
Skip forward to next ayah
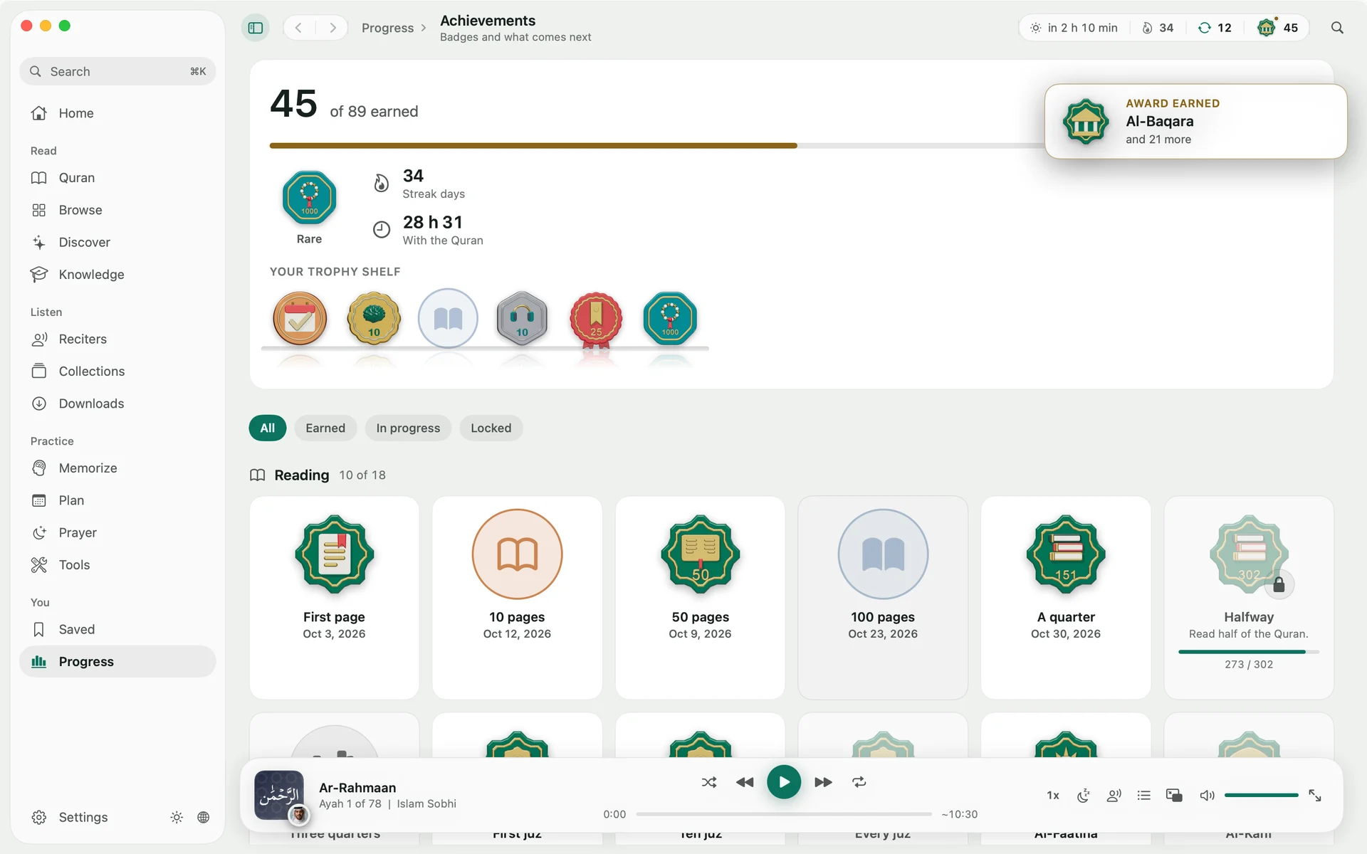coord(823,782)
